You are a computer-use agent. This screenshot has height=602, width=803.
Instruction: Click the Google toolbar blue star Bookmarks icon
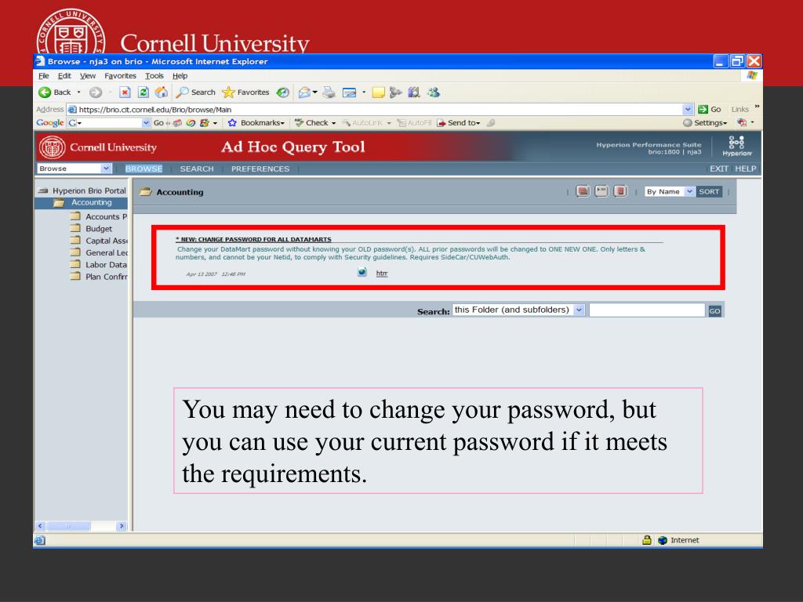click(232, 123)
